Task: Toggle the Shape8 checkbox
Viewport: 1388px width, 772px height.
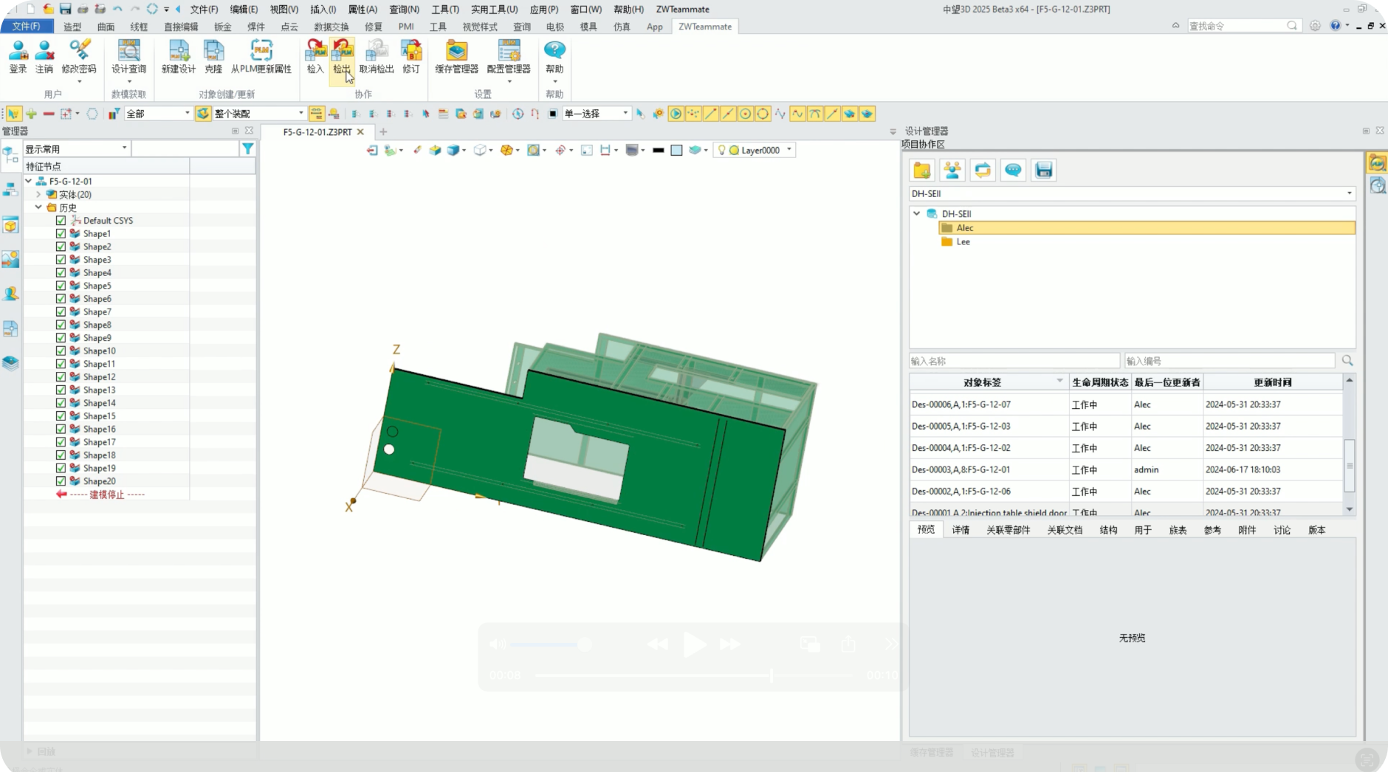Action: [x=61, y=325]
